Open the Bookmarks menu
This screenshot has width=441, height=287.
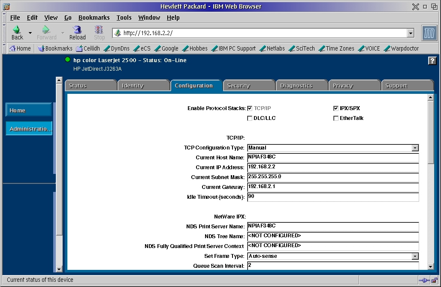click(94, 18)
